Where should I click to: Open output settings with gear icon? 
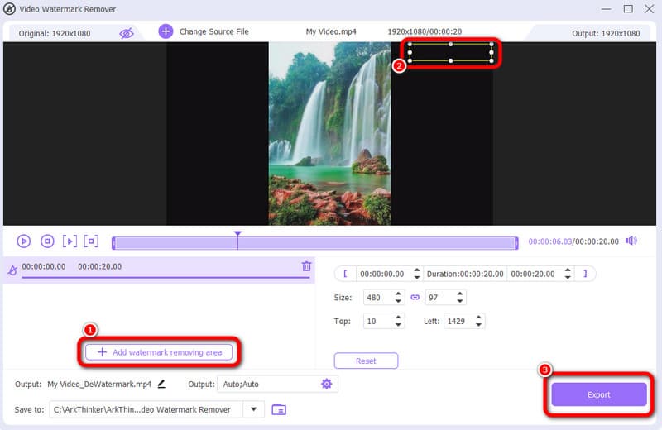pyautogui.click(x=326, y=384)
